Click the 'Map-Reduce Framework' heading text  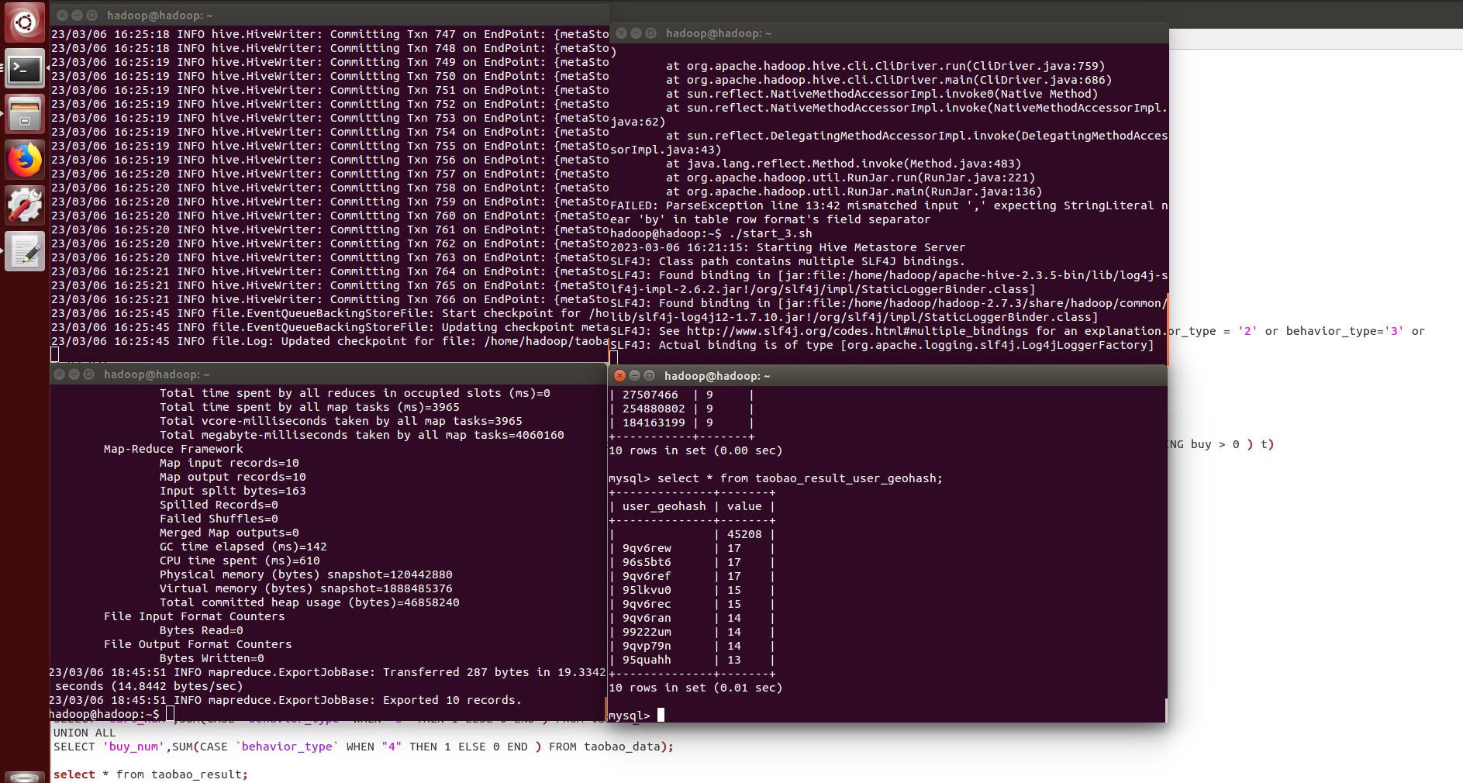(173, 449)
